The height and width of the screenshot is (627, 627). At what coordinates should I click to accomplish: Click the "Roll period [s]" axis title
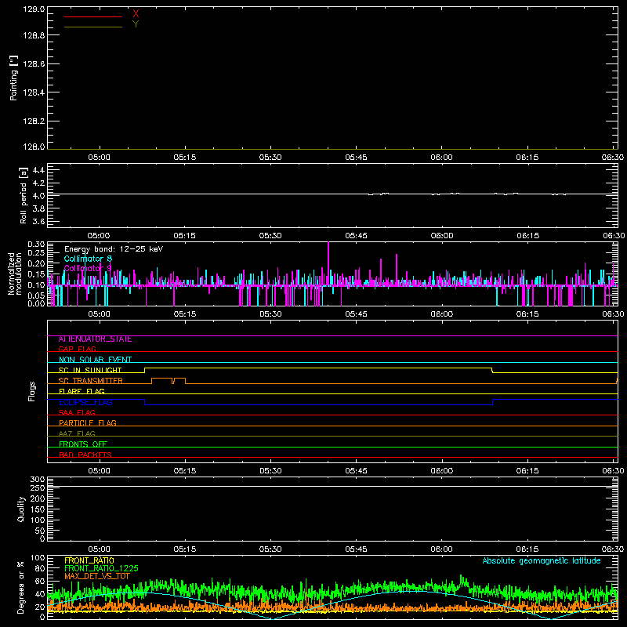click(x=24, y=195)
